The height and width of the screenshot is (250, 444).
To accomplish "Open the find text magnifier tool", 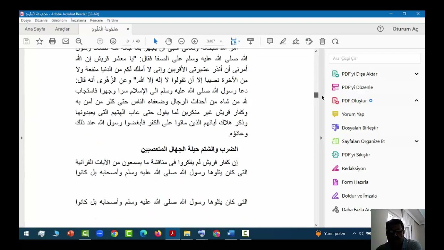I will [x=79, y=41].
